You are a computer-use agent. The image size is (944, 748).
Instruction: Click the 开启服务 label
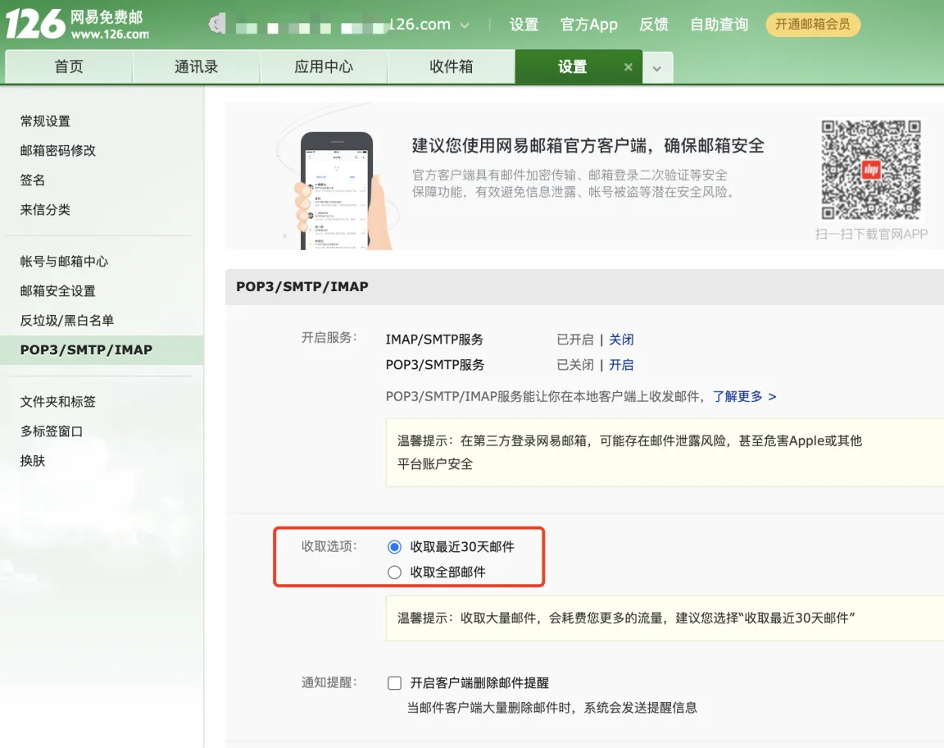pyautogui.click(x=329, y=338)
